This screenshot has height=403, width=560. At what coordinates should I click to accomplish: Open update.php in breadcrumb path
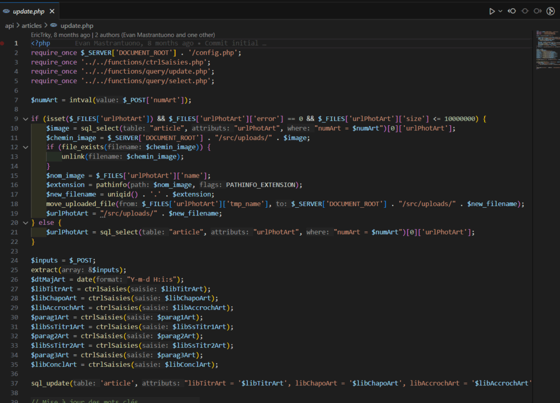(x=77, y=25)
